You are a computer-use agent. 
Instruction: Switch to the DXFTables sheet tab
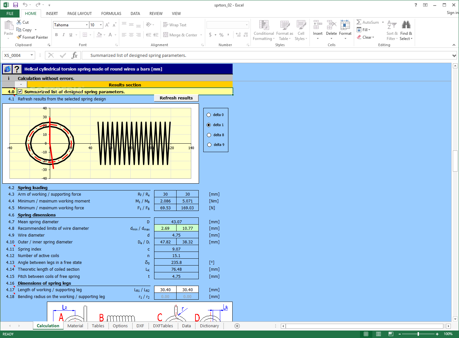163,326
